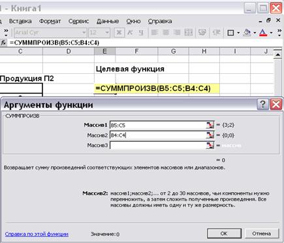
Task: Close the workbook inner window
Action: (278, 20)
